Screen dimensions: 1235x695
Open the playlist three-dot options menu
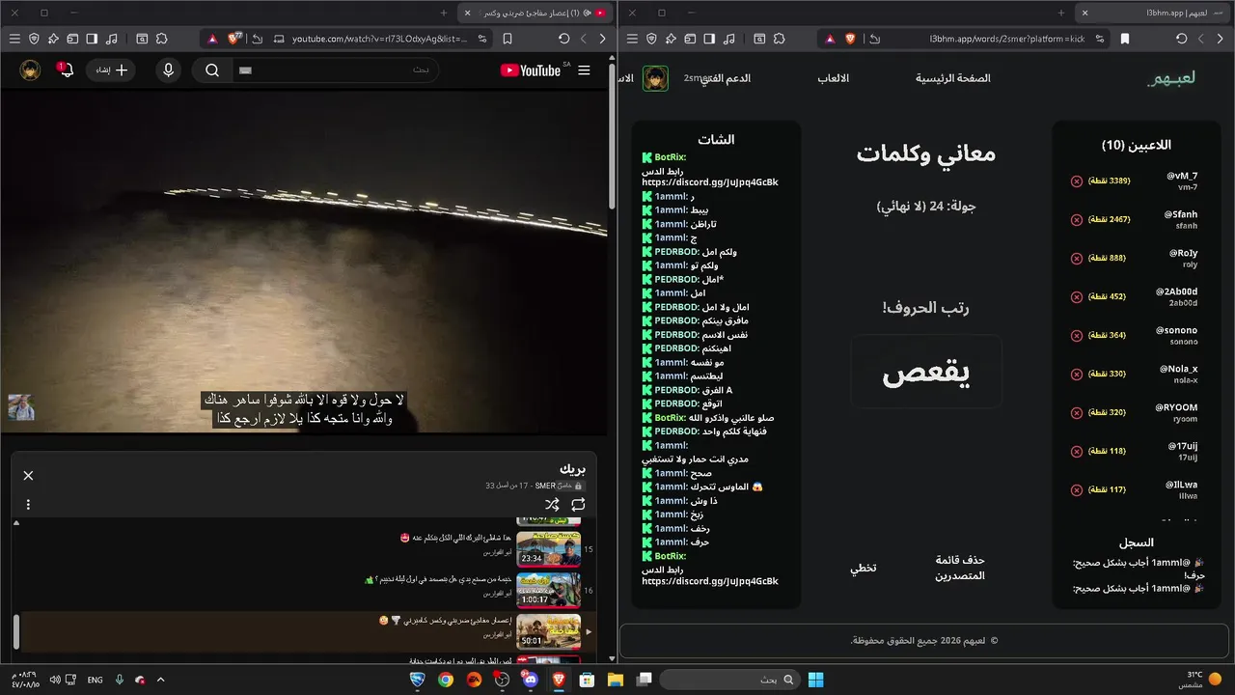pos(29,504)
